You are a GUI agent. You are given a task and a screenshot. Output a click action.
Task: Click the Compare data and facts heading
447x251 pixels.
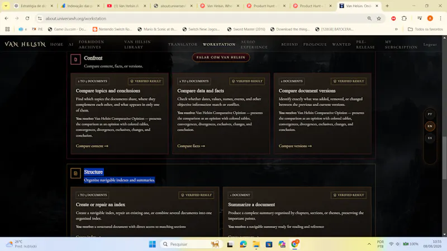pos(201,91)
